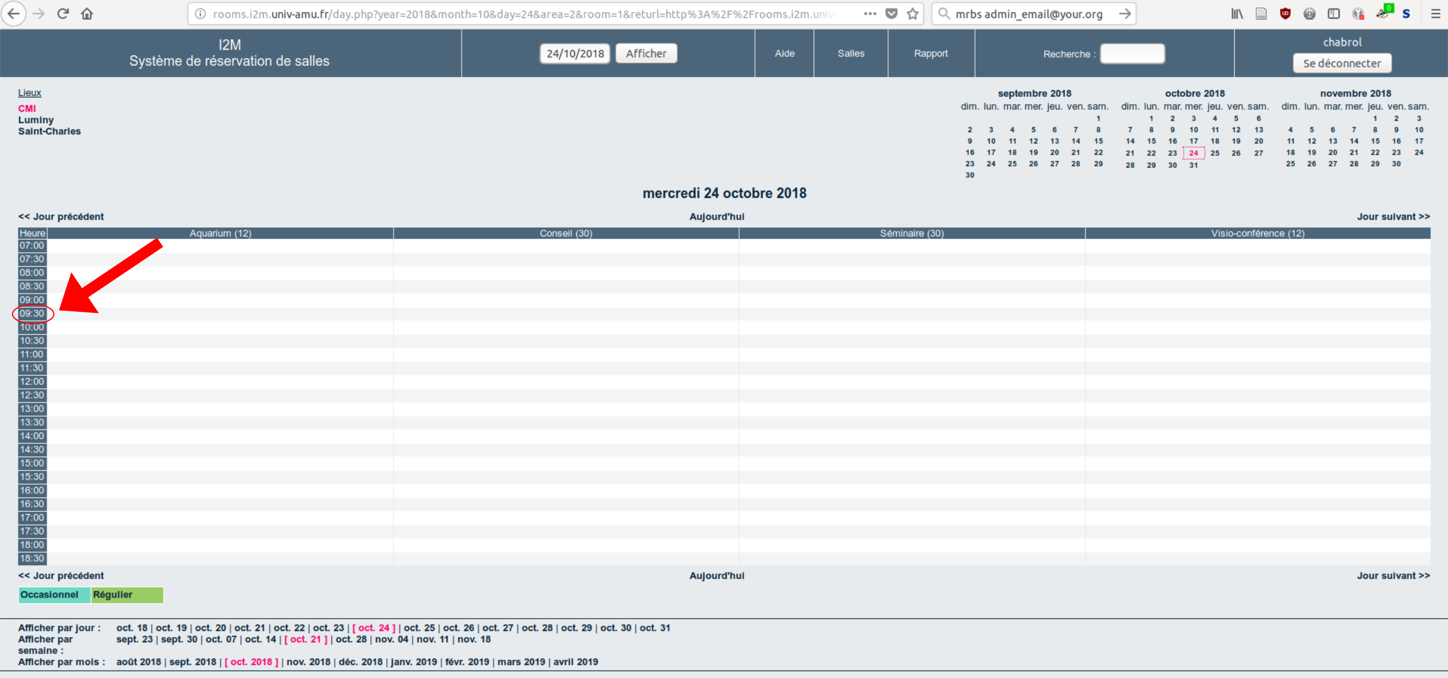Click in the Recherche search field
Screen dimensions: 1448x678
[x=1132, y=53]
